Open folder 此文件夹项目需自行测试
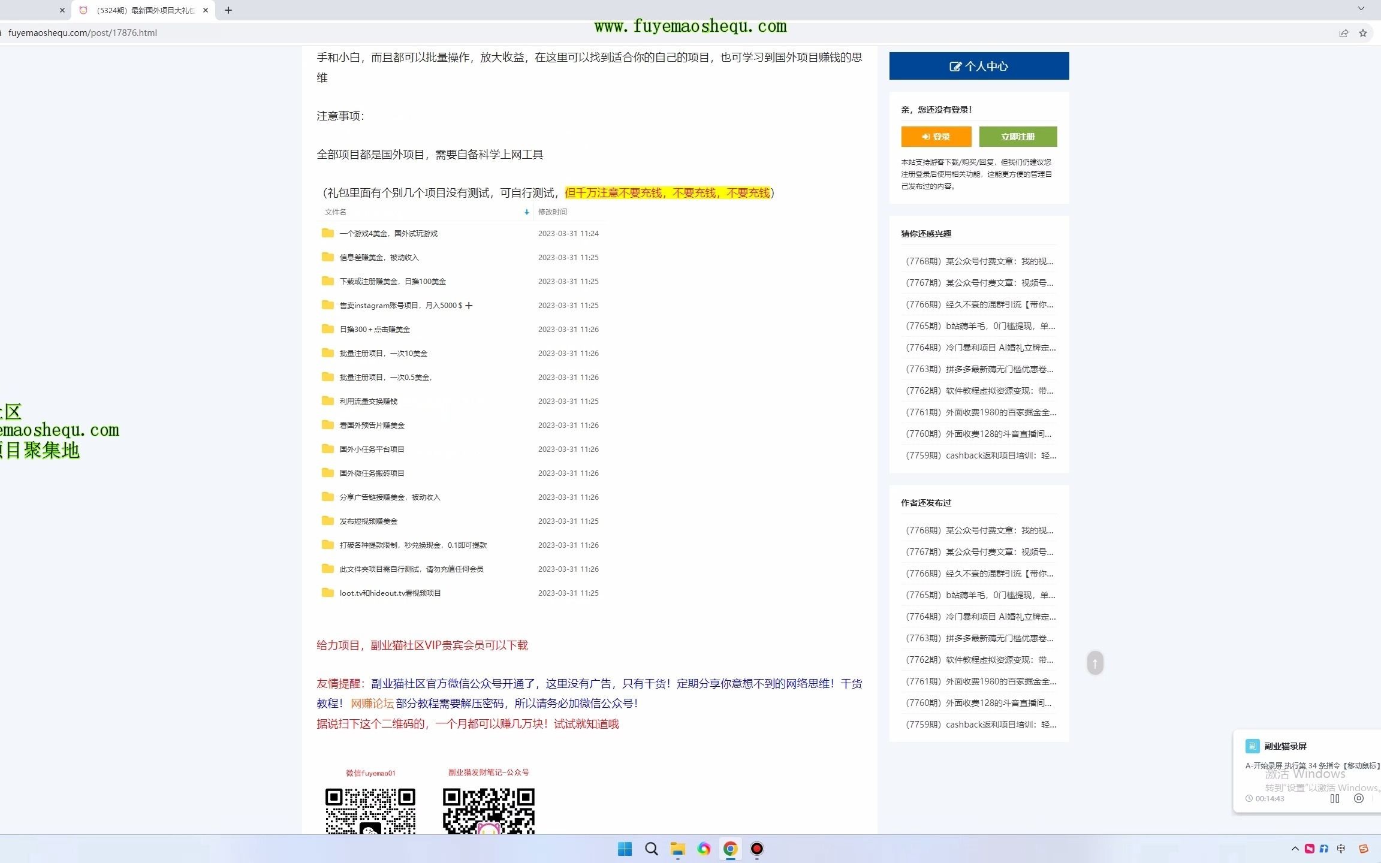The width and height of the screenshot is (1381, 863). (x=411, y=569)
